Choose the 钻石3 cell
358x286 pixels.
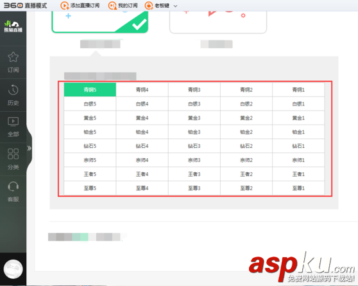click(x=194, y=146)
